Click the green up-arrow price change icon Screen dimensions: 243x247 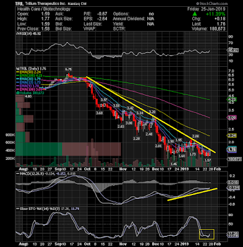click(195, 14)
